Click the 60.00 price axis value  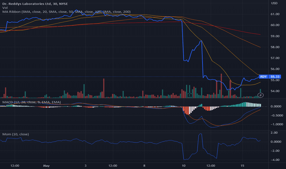[x=275, y=25]
